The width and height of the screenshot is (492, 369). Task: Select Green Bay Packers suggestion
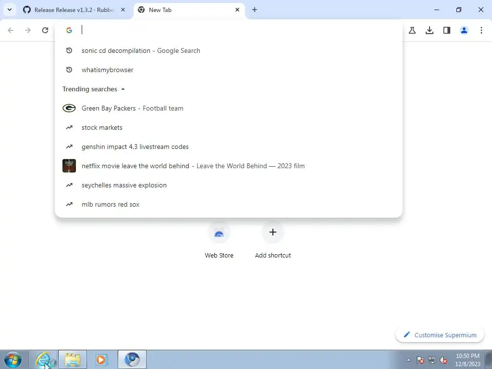(x=228, y=108)
